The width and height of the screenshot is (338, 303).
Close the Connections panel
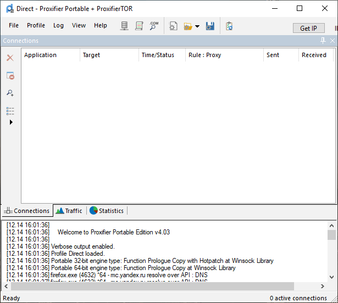click(x=333, y=41)
